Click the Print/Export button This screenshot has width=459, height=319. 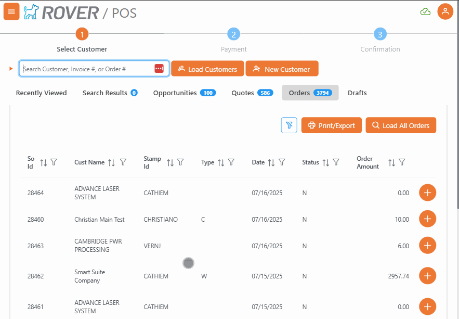(331, 125)
